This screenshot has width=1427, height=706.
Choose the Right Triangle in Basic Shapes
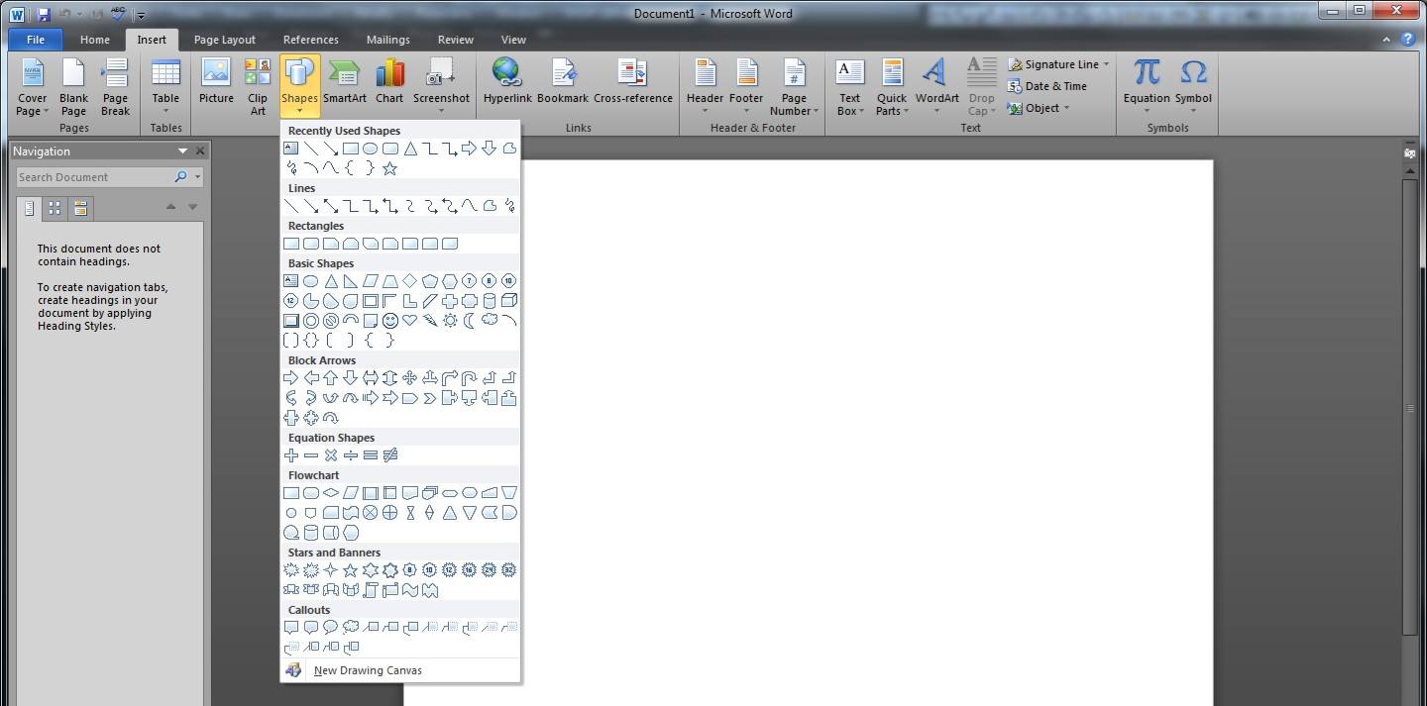[351, 281]
